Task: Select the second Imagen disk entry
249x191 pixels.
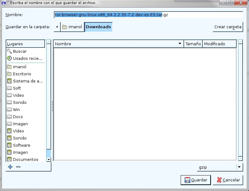Action: point(25,152)
